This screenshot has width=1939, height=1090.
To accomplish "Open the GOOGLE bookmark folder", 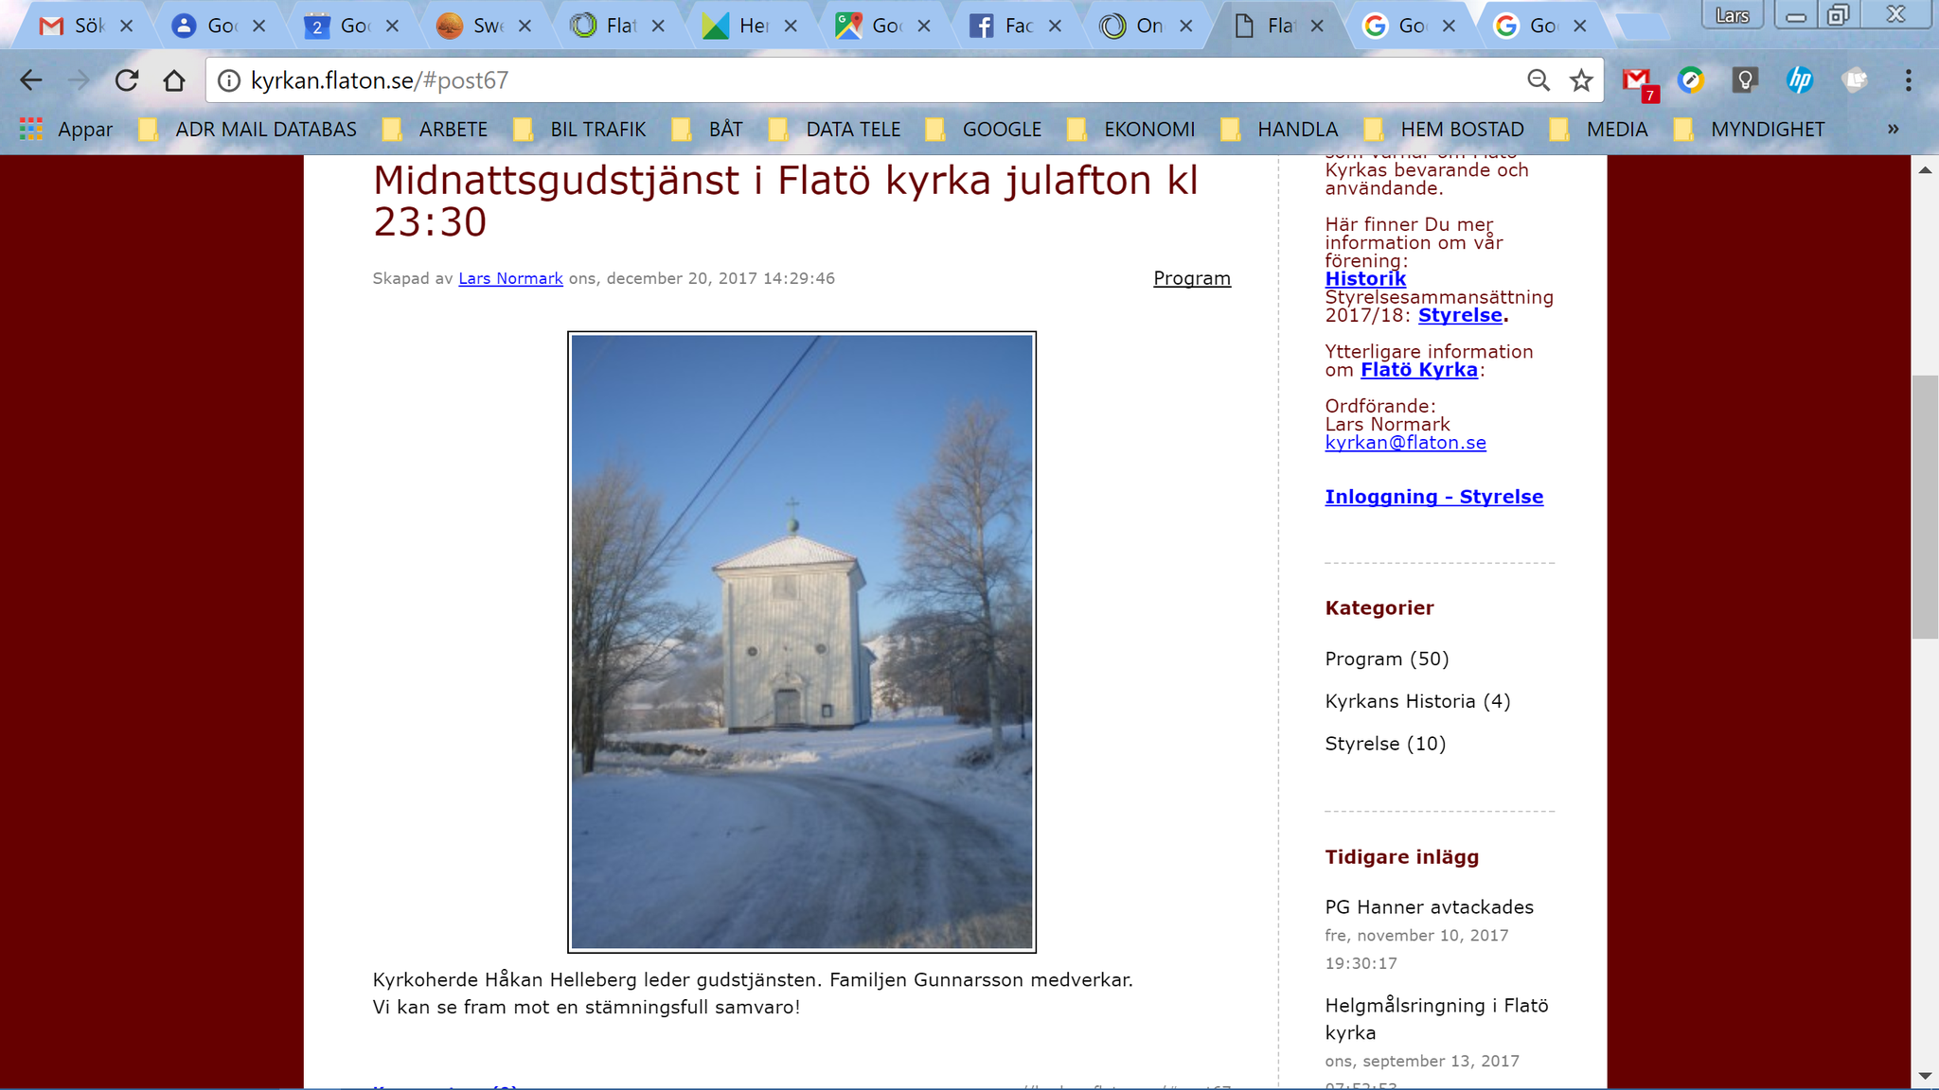I will [x=984, y=129].
